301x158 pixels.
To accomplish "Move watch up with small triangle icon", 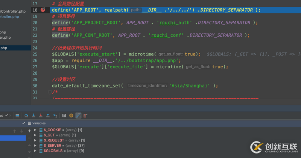I will click(29, 145).
